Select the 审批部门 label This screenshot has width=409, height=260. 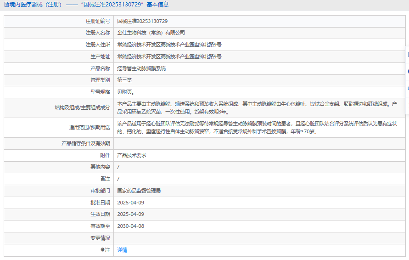(100, 191)
